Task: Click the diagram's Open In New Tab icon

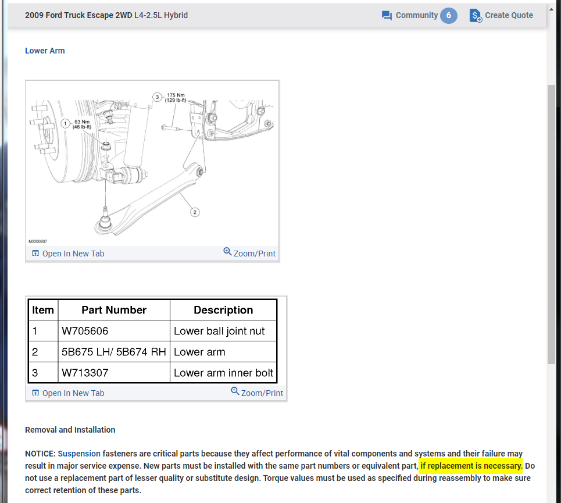Action: pyautogui.click(x=35, y=254)
